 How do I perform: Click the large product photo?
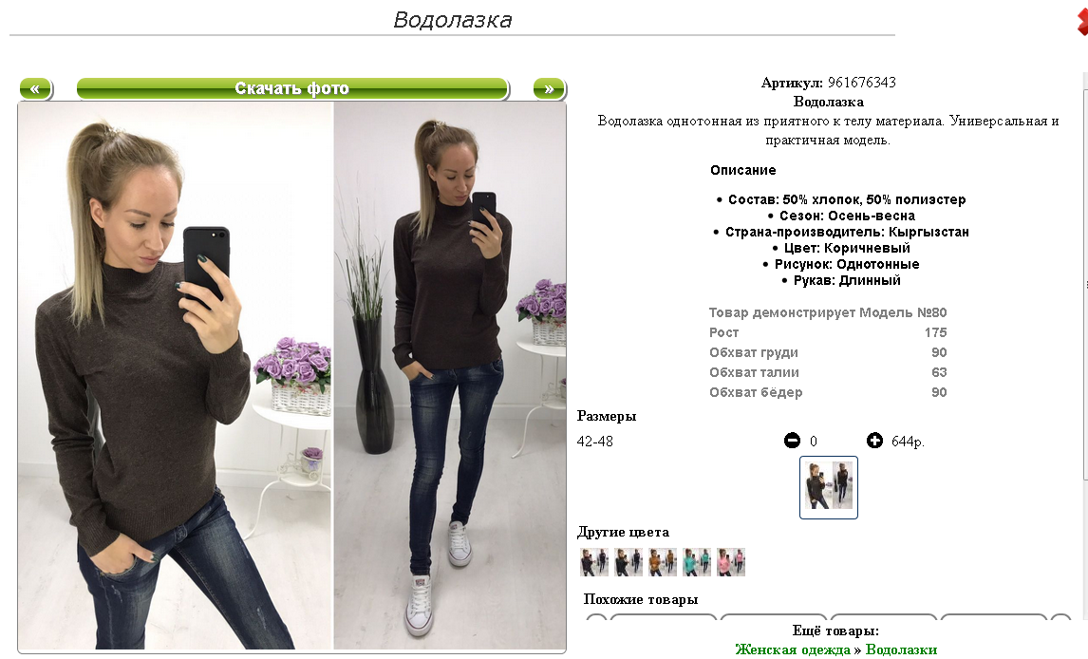point(292,376)
